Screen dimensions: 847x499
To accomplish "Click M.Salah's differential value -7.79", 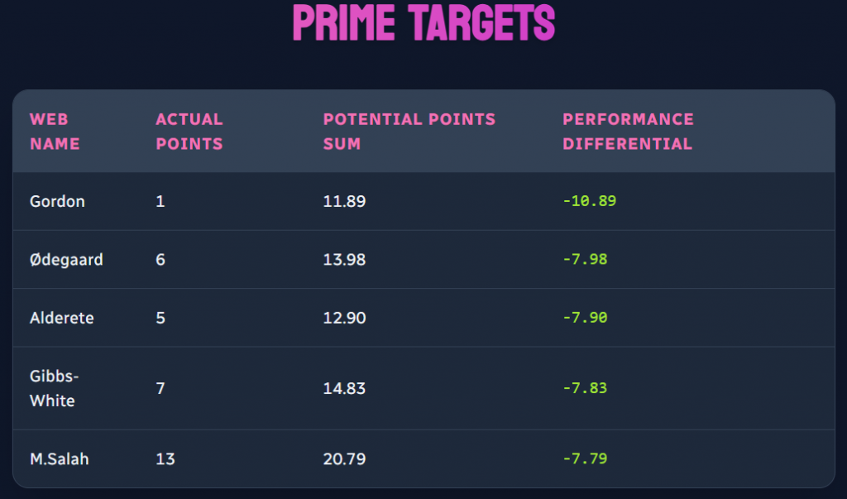I will [x=585, y=458].
